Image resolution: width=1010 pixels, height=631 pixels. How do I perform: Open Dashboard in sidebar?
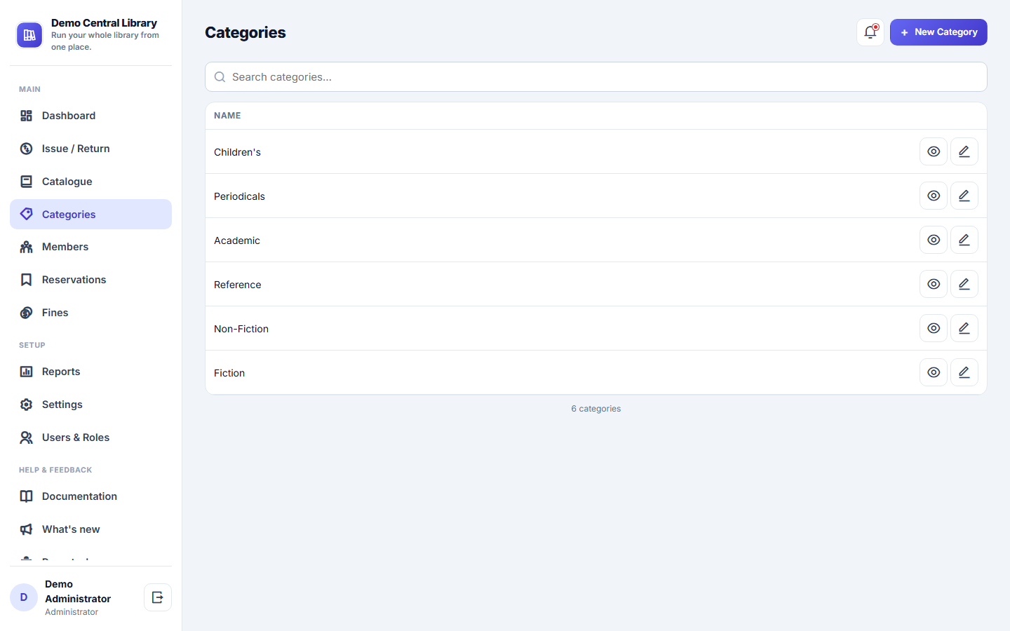coord(90,116)
